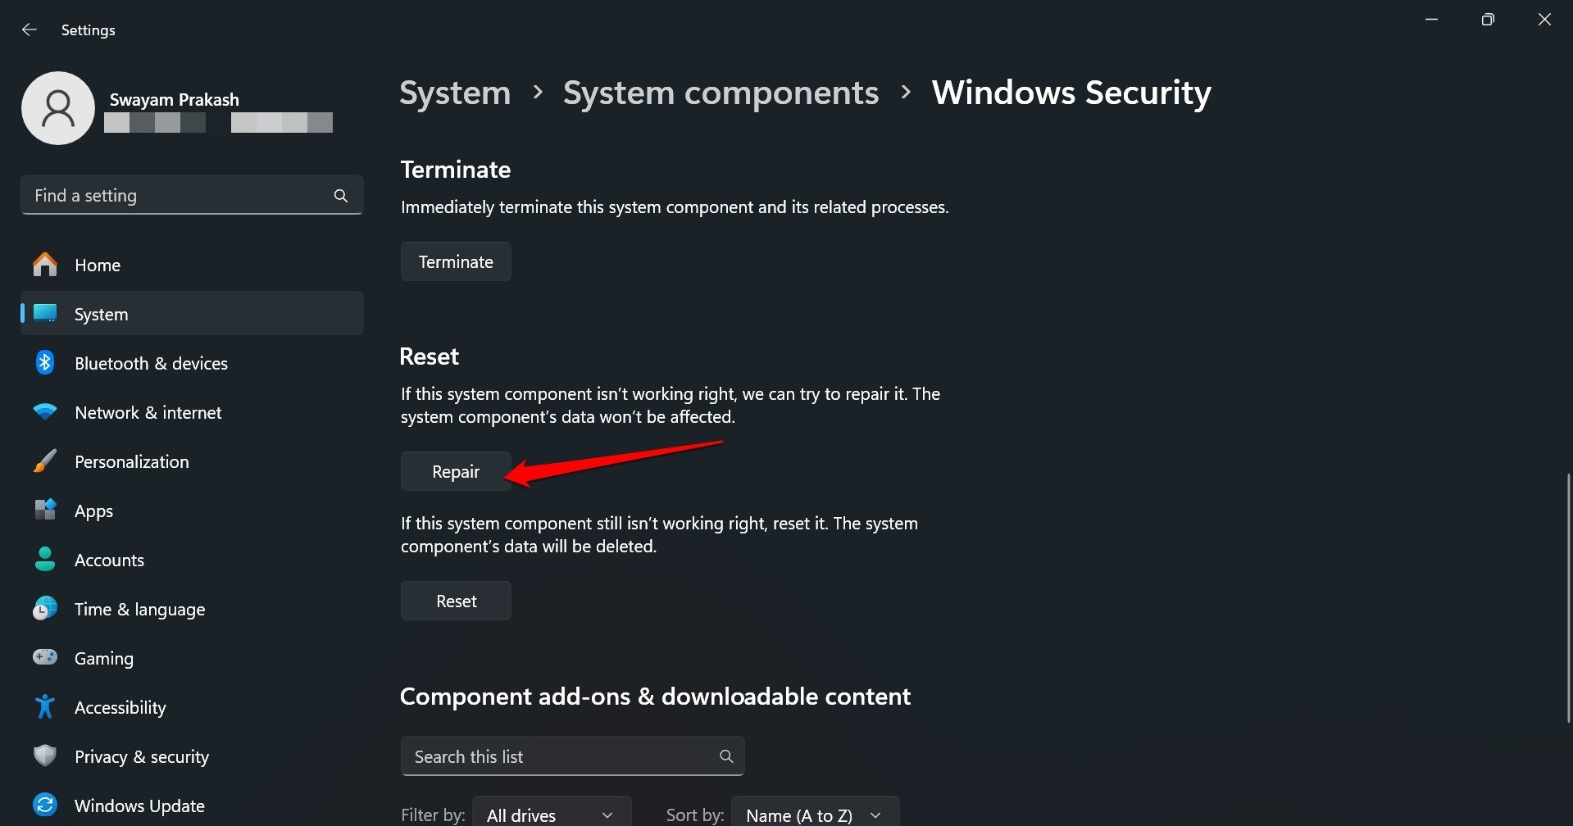Screen dimensions: 1573x826
Task: Open the Name (A to Z) sort dropdown
Action: coord(814,815)
